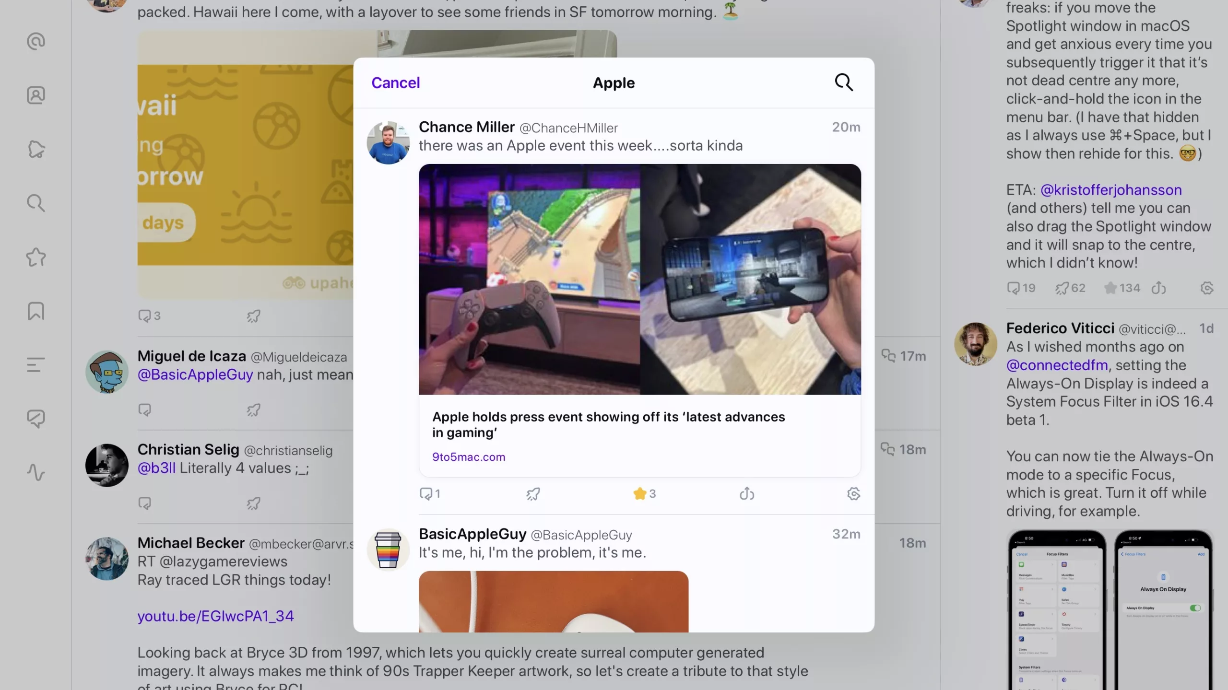Viewport: 1228px width, 690px height.
Task: Click the article title about Apple gaming event
Action: (608, 425)
